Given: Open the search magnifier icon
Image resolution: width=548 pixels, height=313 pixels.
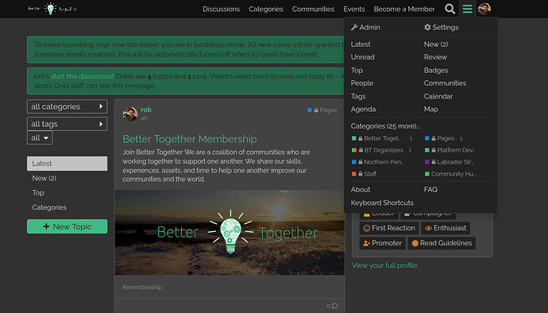Looking at the screenshot, I should (450, 9).
